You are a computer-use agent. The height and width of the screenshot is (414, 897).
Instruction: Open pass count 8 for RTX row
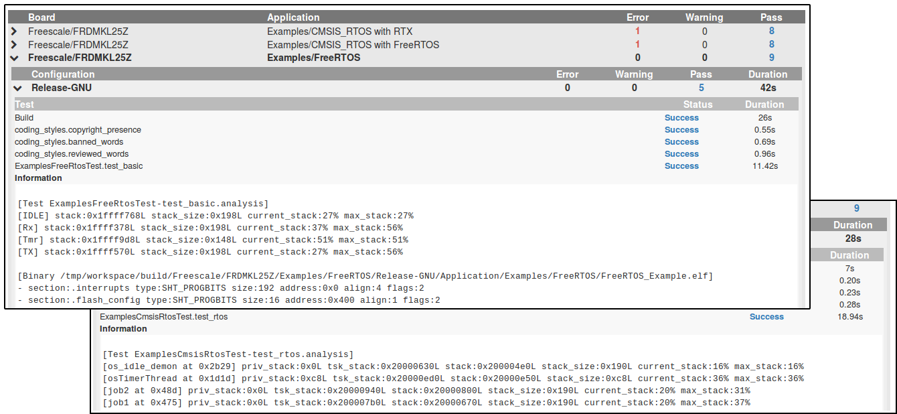coord(771,31)
